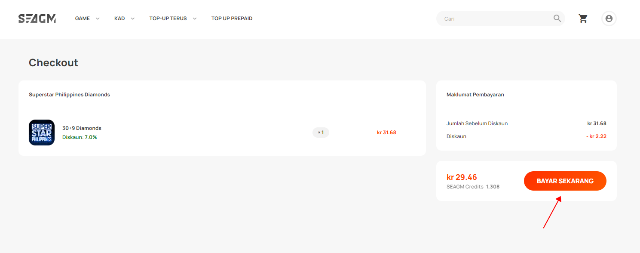Go to TOP UP PREPAID
The width and height of the screenshot is (640, 253).
click(232, 19)
